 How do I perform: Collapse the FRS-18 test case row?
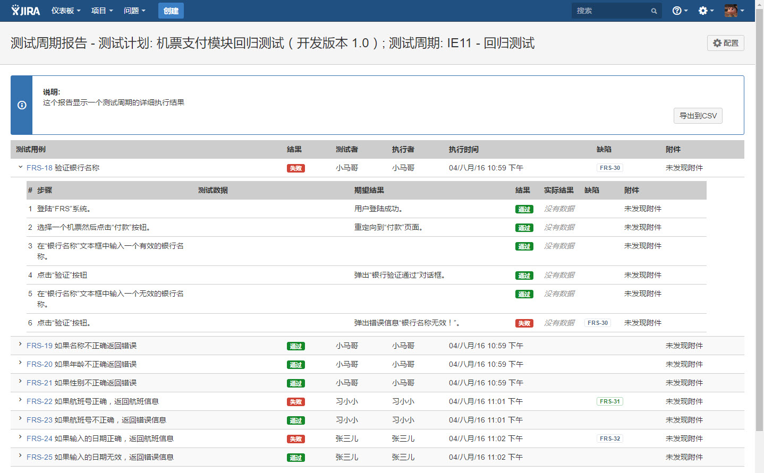pos(20,167)
